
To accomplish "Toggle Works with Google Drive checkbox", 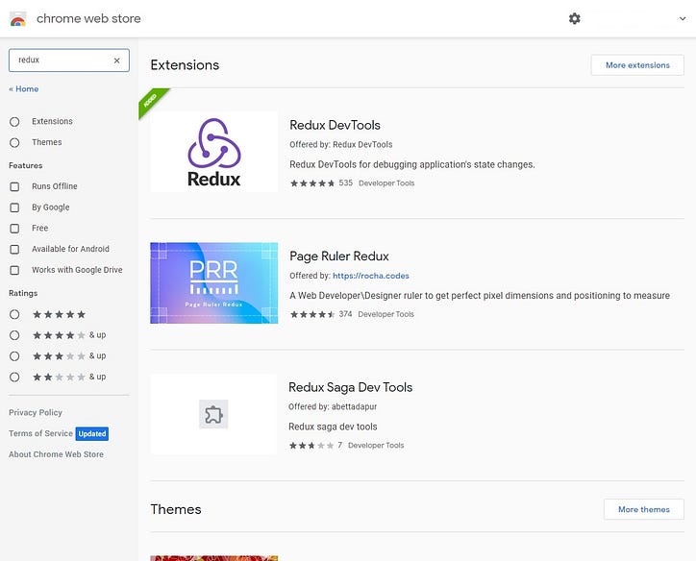I will (14, 270).
